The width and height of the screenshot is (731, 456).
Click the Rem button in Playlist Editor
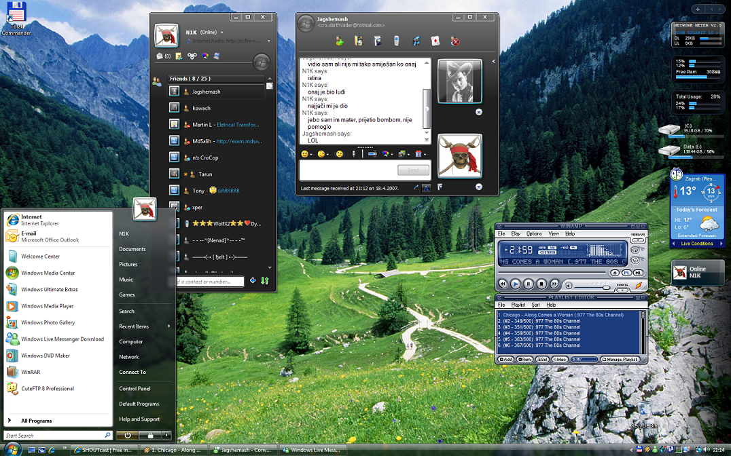coord(525,359)
